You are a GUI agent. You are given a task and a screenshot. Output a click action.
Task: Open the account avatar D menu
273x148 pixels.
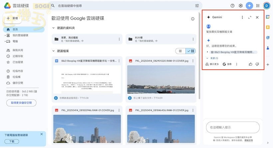click(x=267, y=6)
